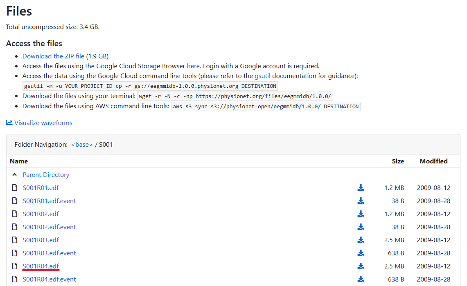
Task: Click the aws s3 sync command text
Action: 266,107
